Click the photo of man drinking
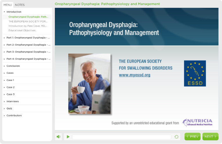 89,84
